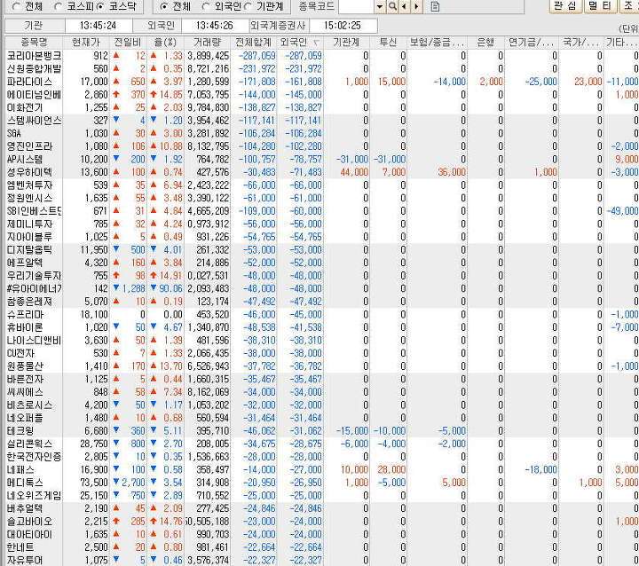Sort by the 투신 column header
Image resolution: width=639 pixels, height=566 pixels.
pos(388,42)
